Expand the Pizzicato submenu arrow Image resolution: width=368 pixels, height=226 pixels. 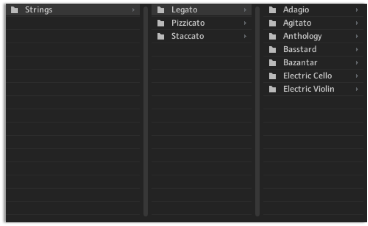(x=245, y=23)
